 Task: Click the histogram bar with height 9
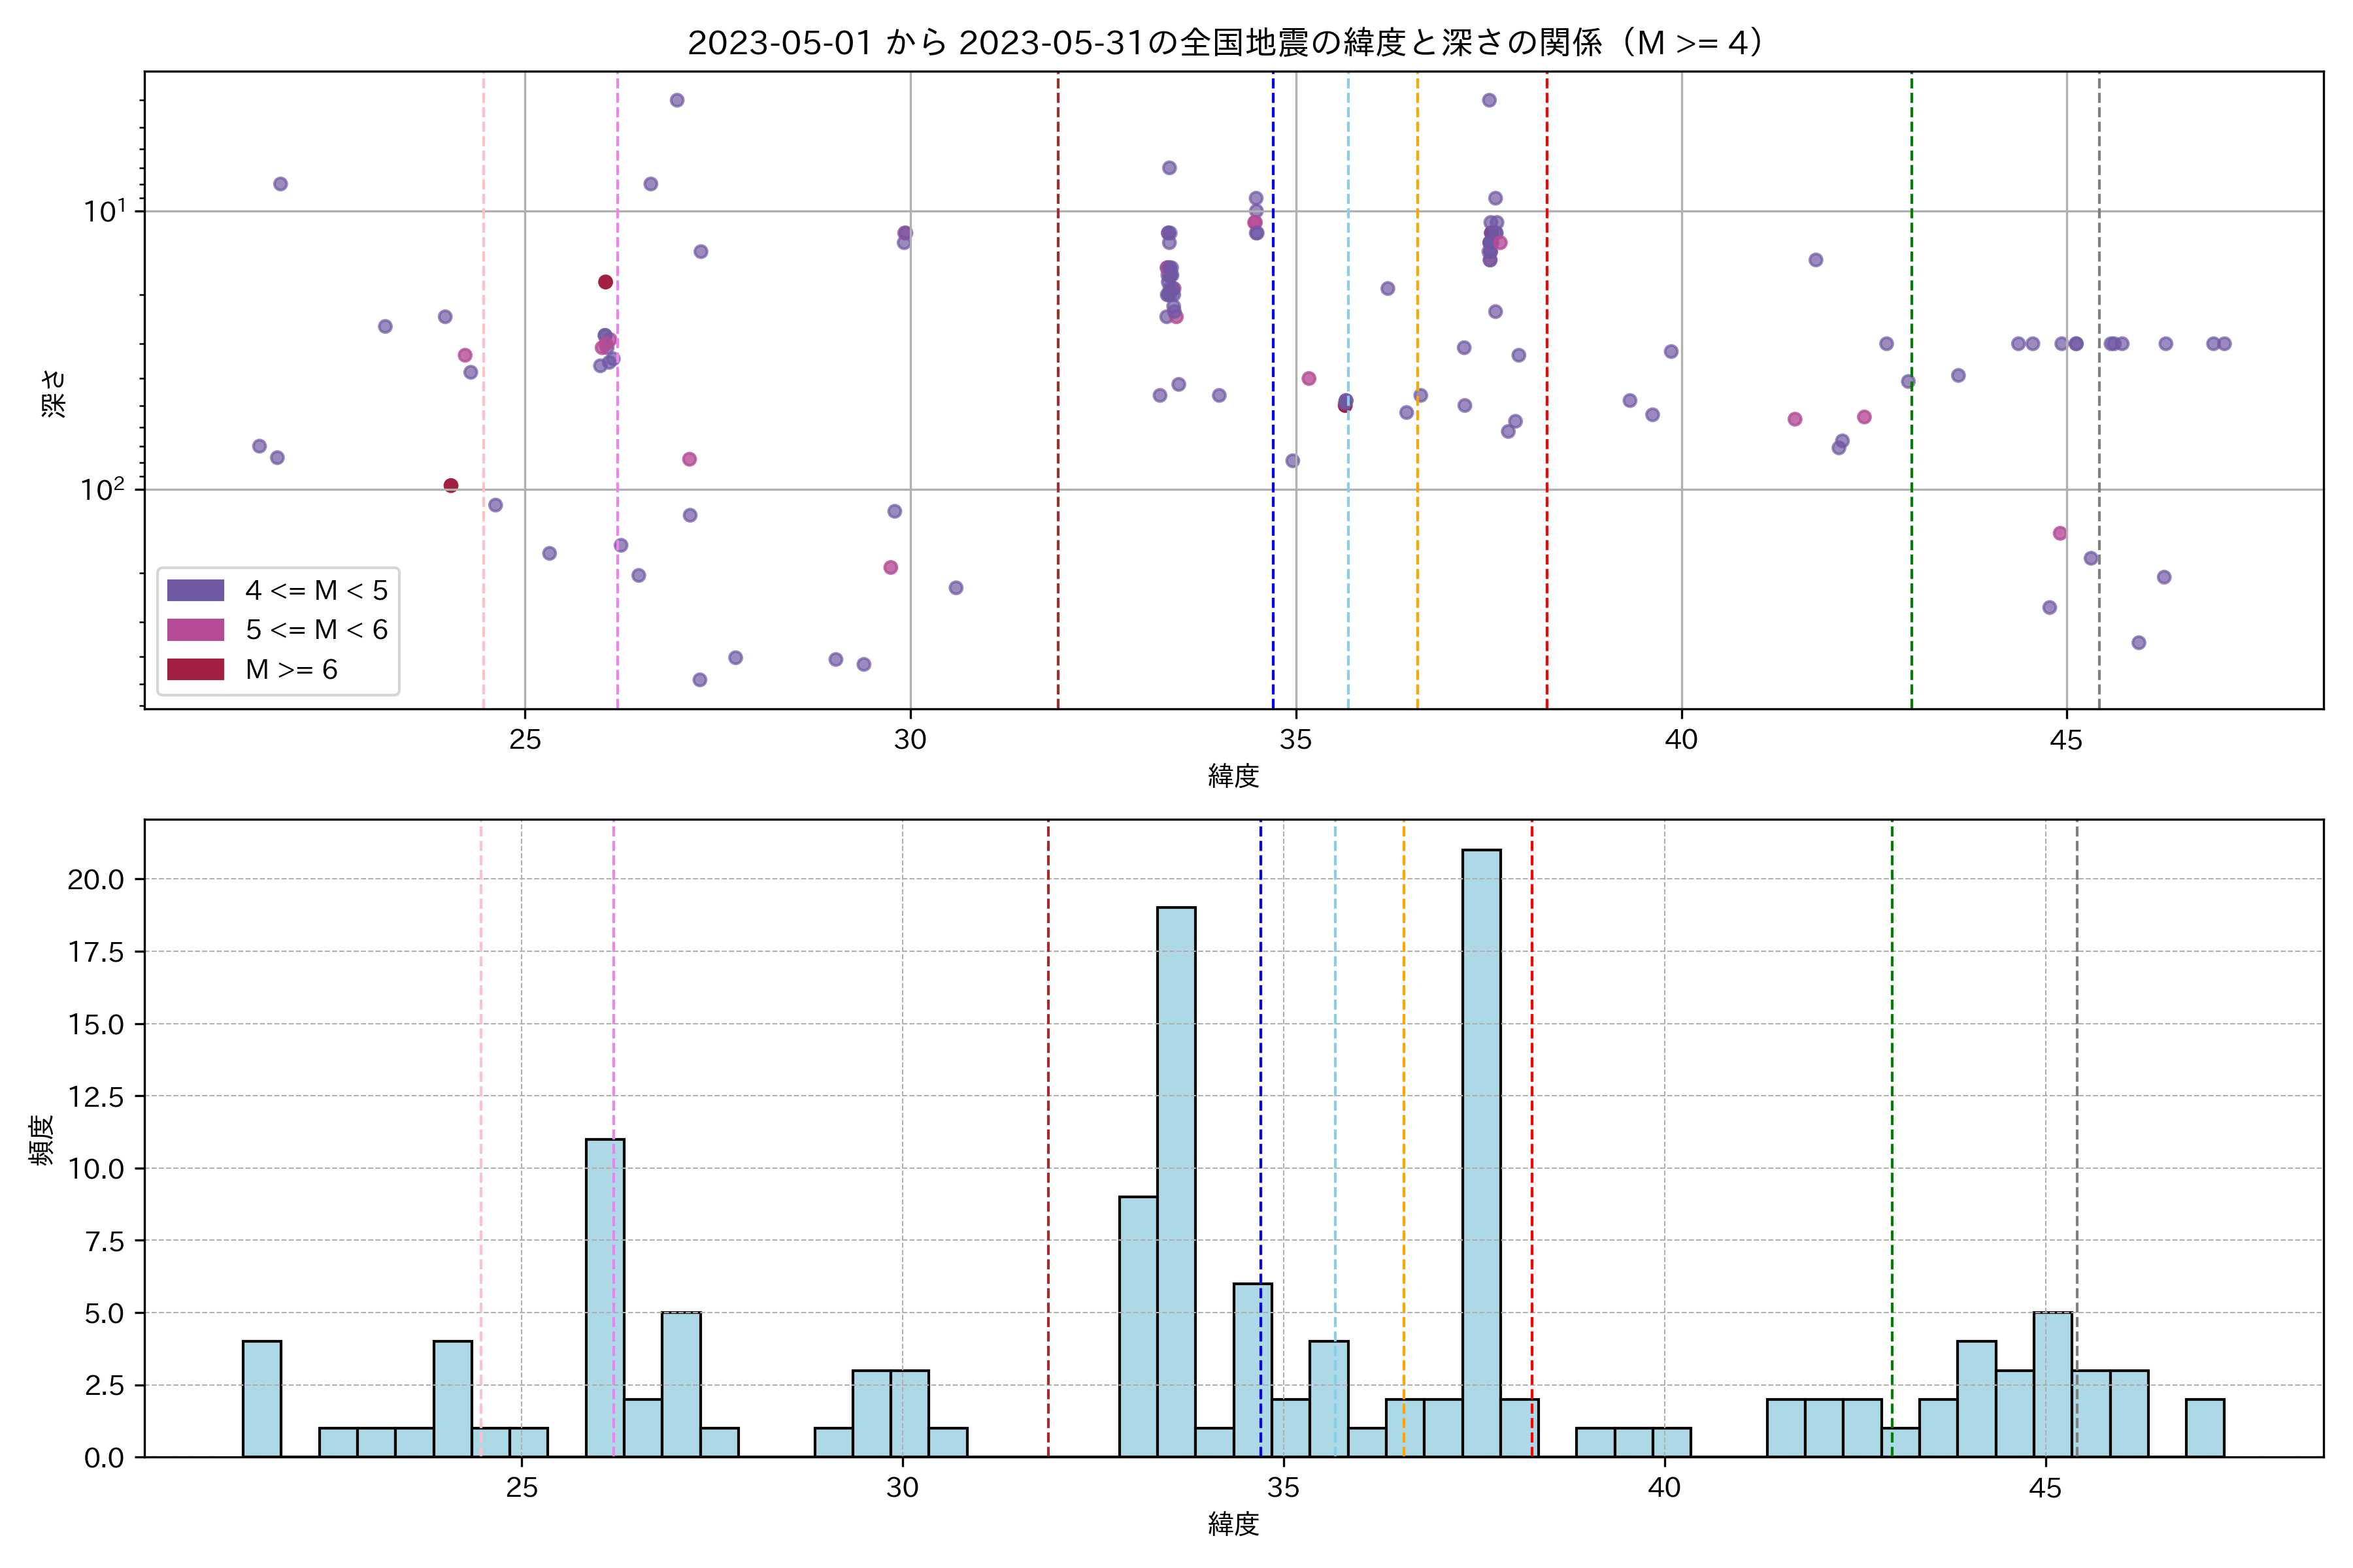[x=1137, y=1326]
